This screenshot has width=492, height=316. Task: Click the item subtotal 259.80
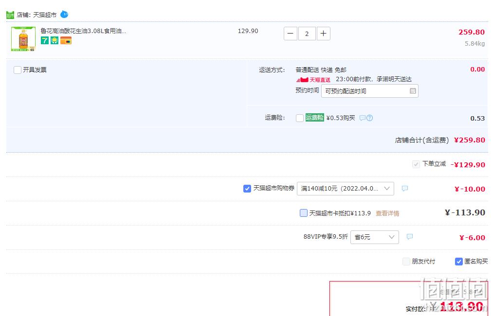coord(472,32)
